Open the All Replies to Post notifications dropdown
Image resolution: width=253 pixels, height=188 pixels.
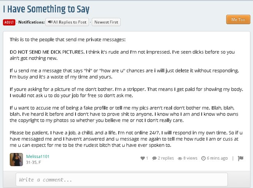(67, 22)
